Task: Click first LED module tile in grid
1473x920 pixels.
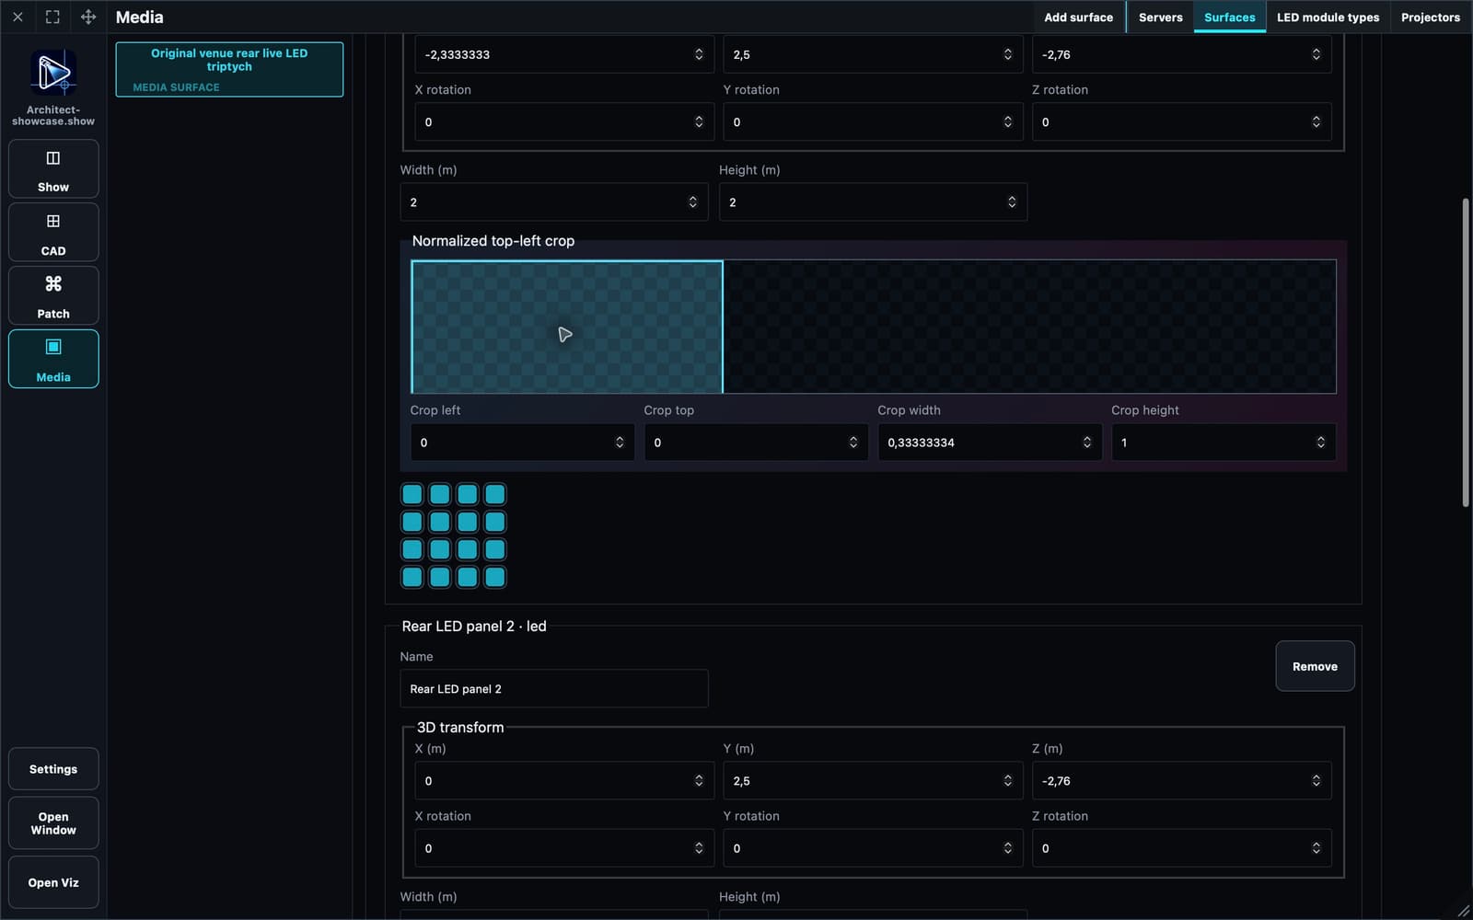Action: click(x=412, y=494)
